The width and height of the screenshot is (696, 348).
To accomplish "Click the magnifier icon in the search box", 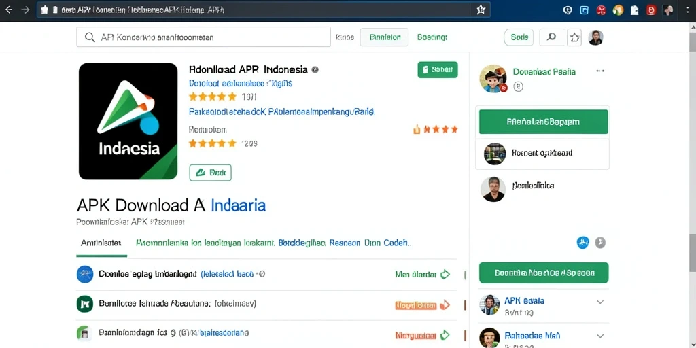I will (x=90, y=38).
